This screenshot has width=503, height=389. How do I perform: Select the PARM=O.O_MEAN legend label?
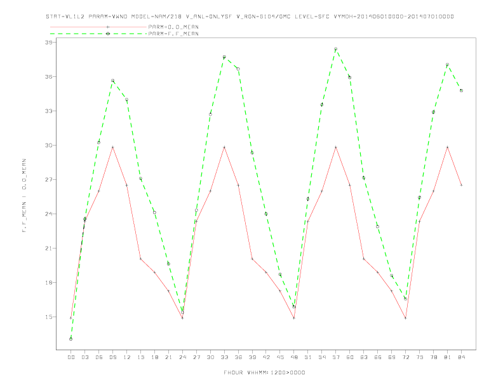click(173, 27)
